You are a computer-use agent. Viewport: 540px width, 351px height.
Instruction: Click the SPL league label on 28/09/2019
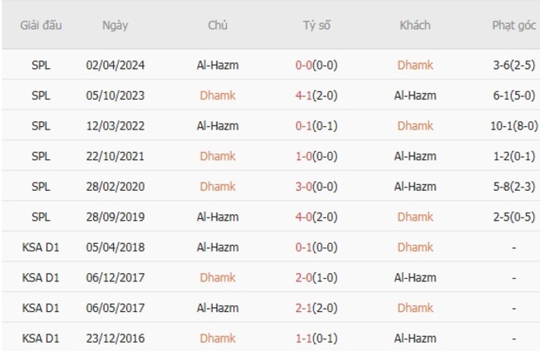tap(40, 217)
